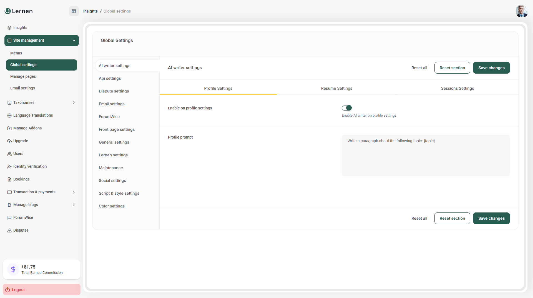Viewport: 533px width, 298px height.
Task: Click the top Save changes button
Action: [491, 68]
